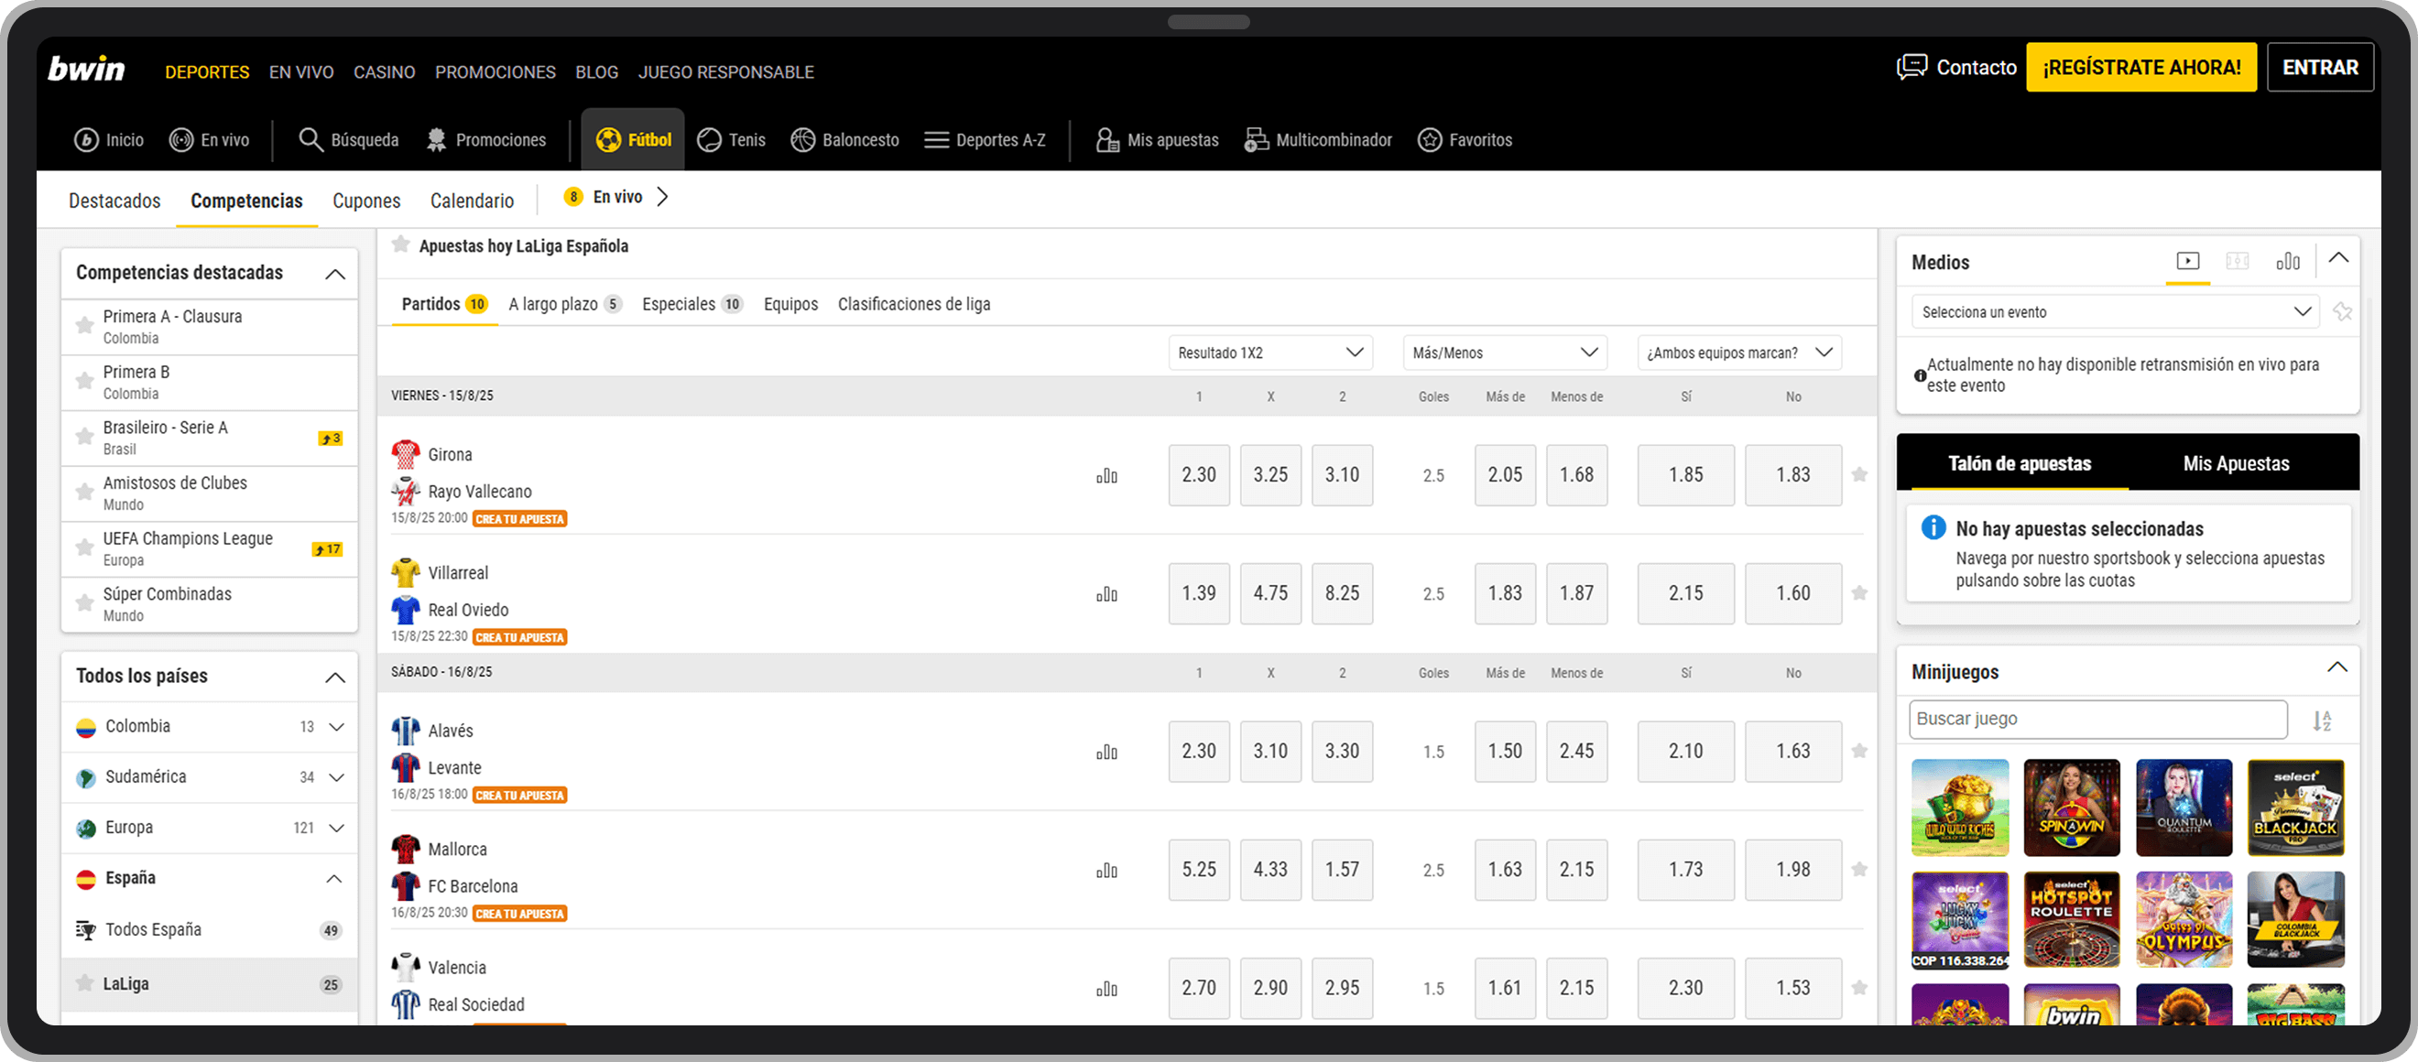Image resolution: width=2418 pixels, height=1062 pixels.
Task: Sort minigames alphabetically
Action: tap(2322, 720)
